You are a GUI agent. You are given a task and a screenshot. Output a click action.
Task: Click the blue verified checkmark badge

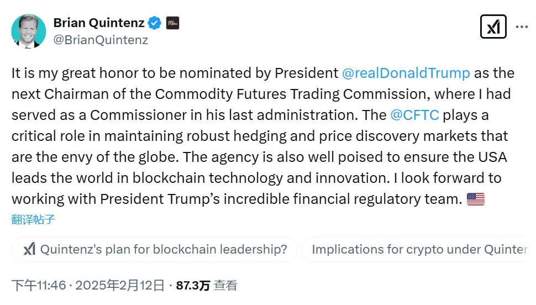point(155,23)
